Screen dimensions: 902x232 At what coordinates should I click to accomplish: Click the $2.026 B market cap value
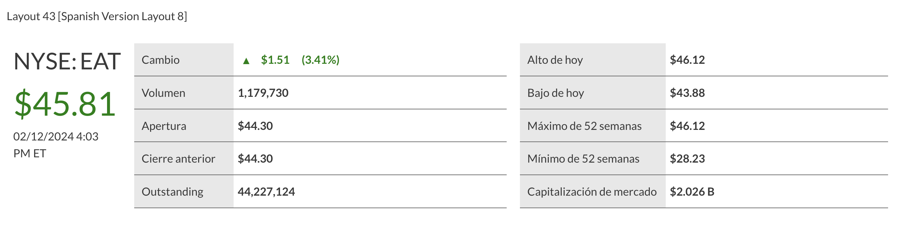coord(692,191)
